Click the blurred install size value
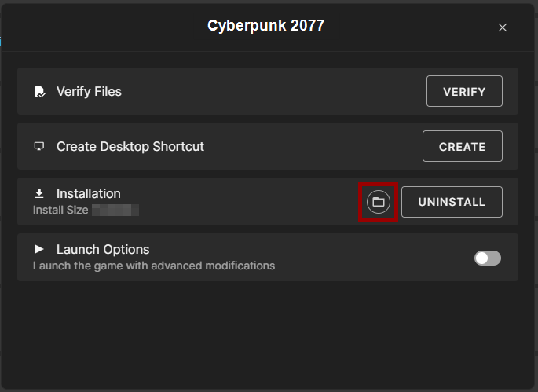Screen dimensions: 538x392 115,211
